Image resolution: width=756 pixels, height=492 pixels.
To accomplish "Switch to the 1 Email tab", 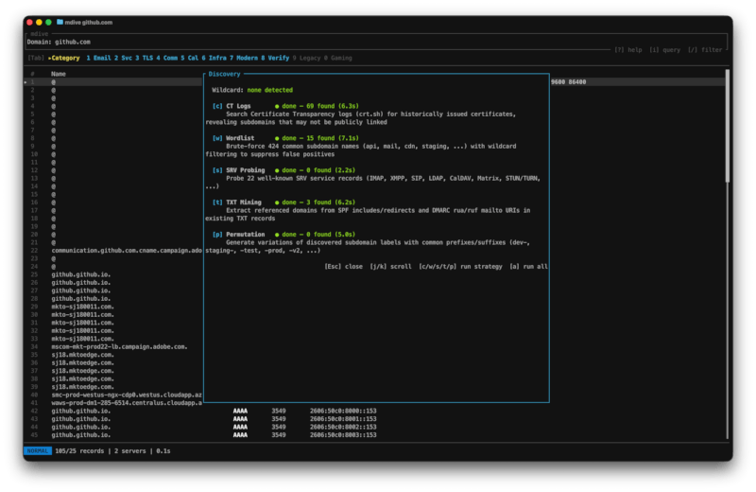I will pyautogui.click(x=98, y=58).
